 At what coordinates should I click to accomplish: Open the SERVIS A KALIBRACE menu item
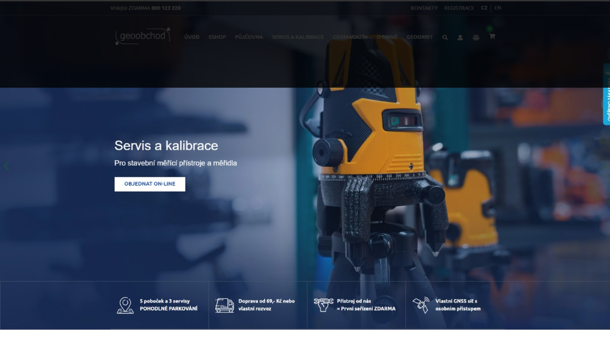point(298,37)
